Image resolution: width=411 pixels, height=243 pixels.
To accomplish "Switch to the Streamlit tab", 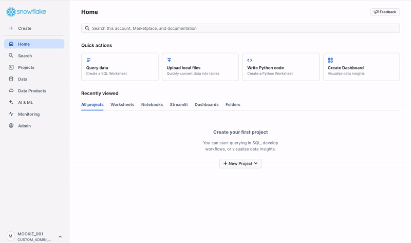I will pos(179,104).
